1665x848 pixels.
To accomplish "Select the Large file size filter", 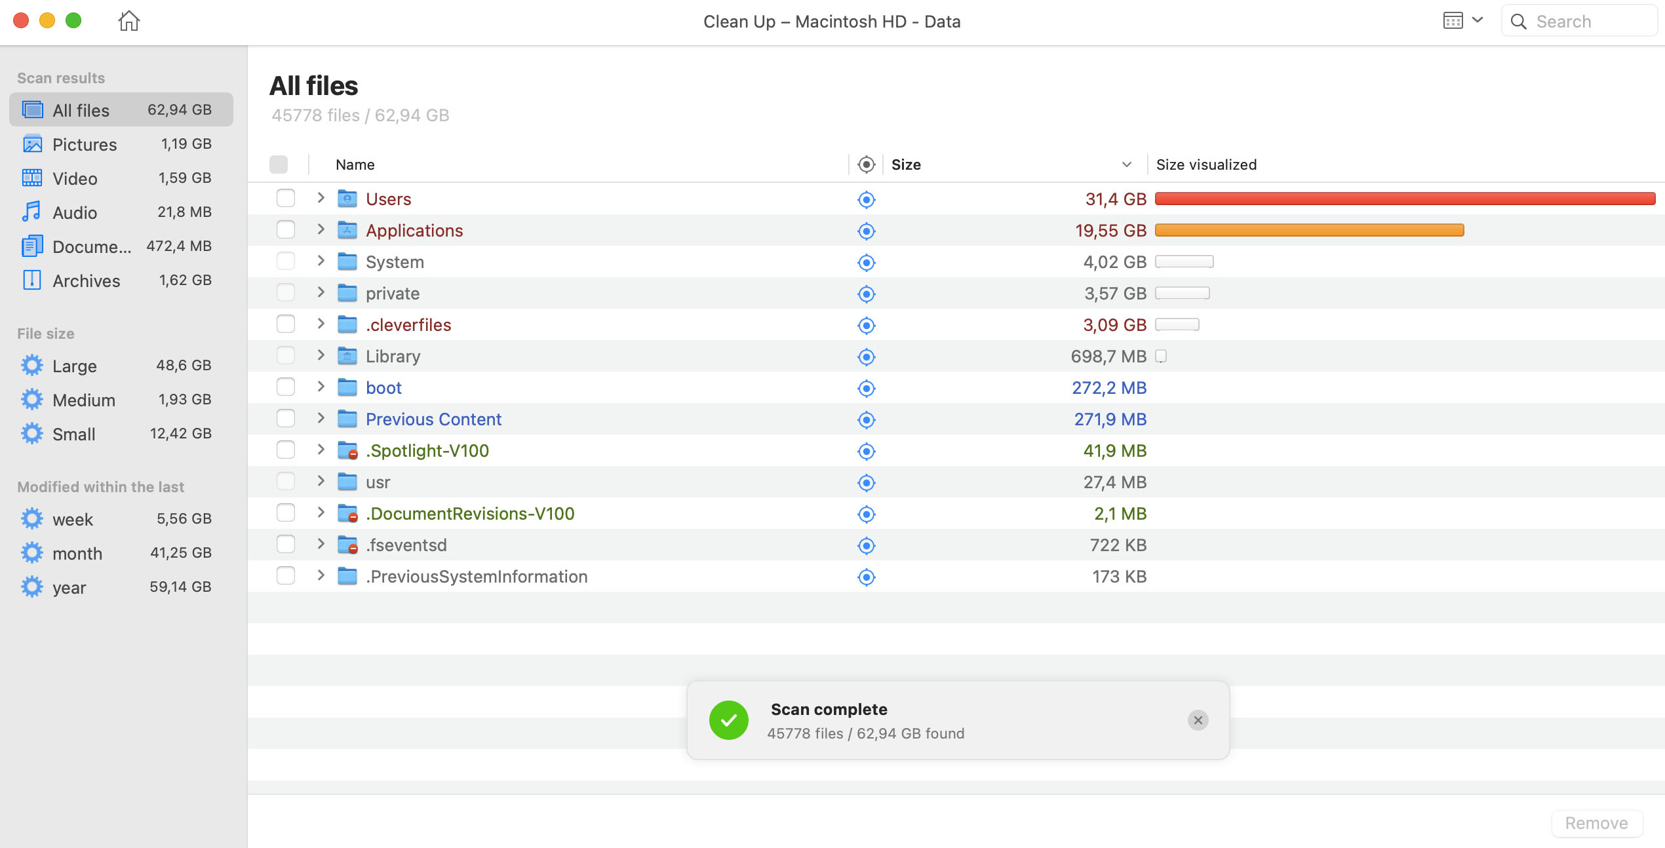I will point(74,365).
